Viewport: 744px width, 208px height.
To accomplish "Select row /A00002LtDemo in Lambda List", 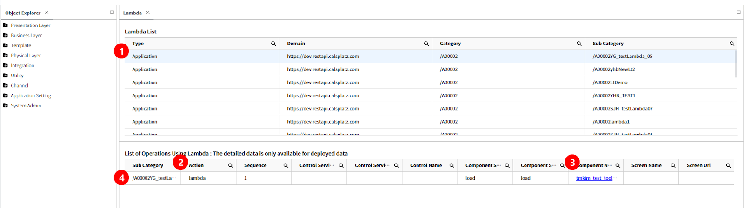I will tap(431, 82).
